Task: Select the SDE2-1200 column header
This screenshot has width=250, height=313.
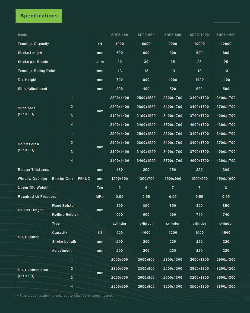Action: coord(226,35)
